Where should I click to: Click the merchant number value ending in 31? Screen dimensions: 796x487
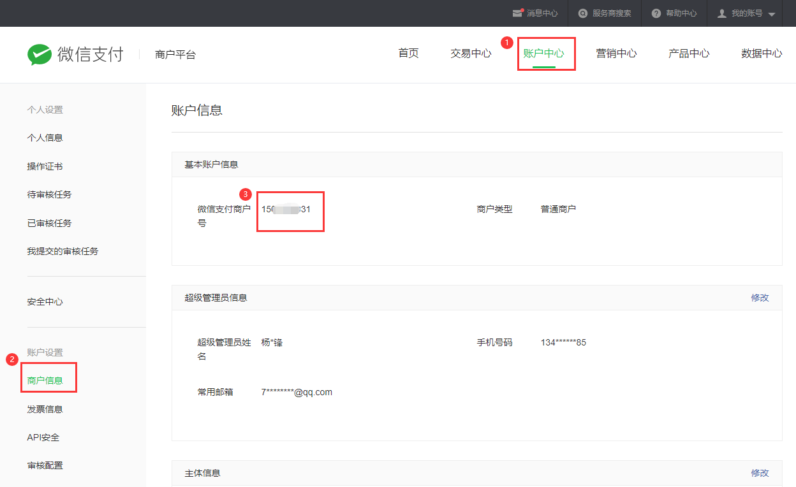tap(286, 209)
